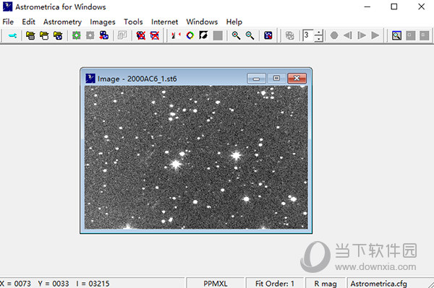Click the image window's title icon
Image resolution: width=434 pixels, height=288 pixels.
click(90, 79)
